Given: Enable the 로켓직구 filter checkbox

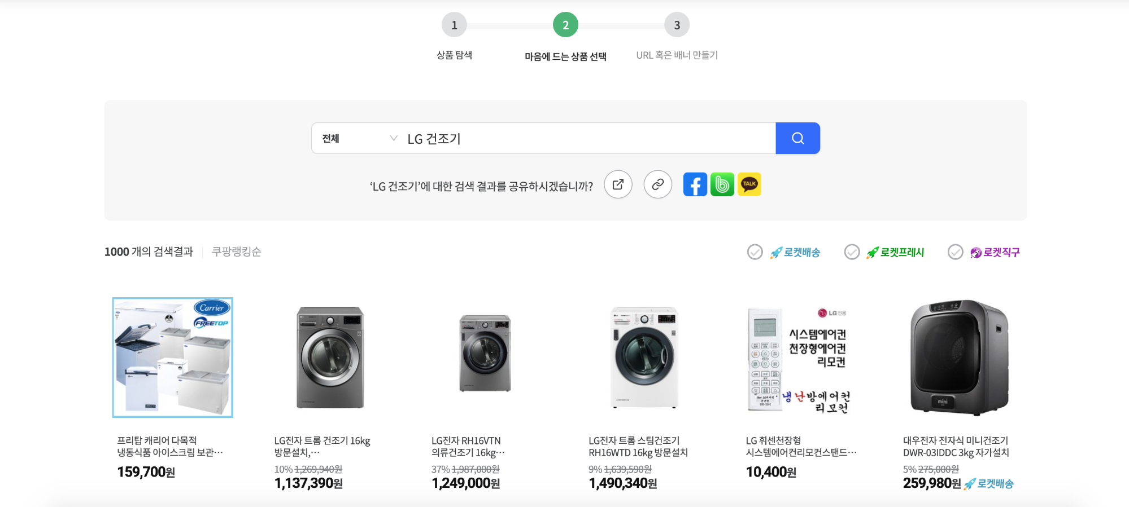Looking at the screenshot, I should (956, 252).
